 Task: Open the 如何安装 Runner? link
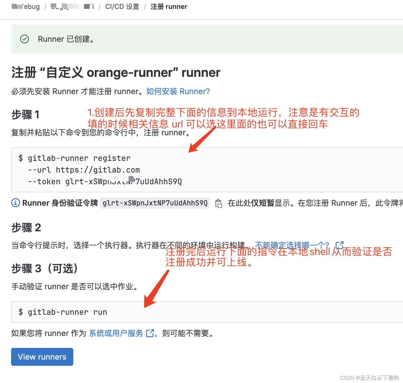[178, 91]
